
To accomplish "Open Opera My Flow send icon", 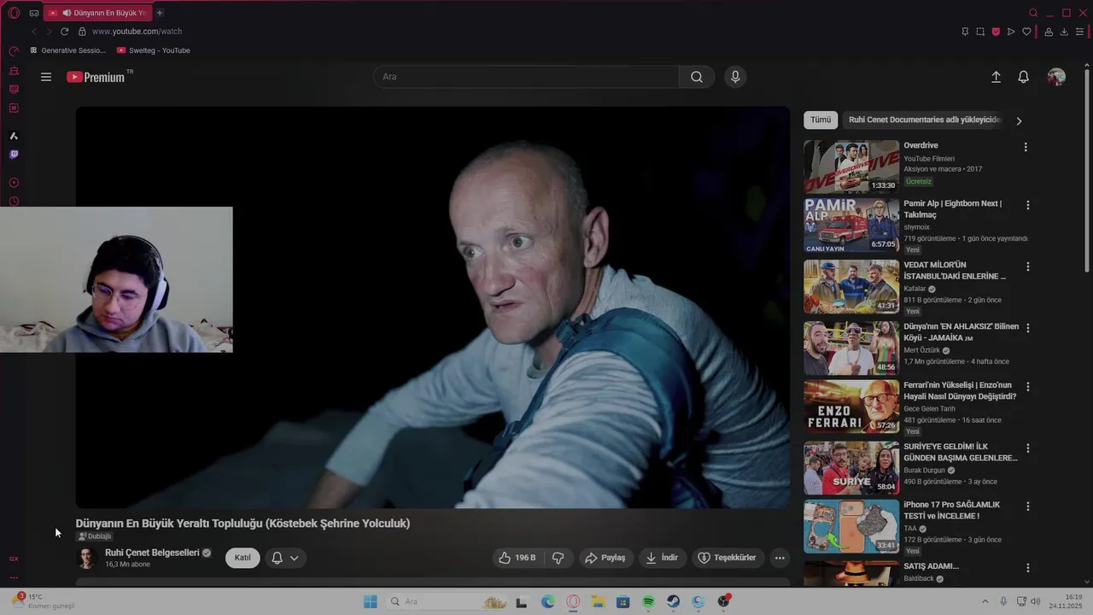I will [1011, 32].
